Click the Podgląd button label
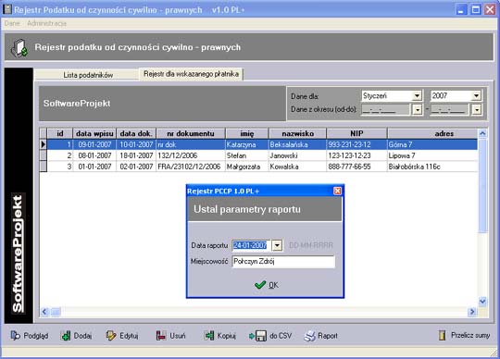 pyautogui.click(x=36, y=336)
